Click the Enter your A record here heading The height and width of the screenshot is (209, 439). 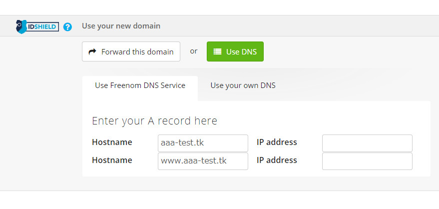coord(154,121)
